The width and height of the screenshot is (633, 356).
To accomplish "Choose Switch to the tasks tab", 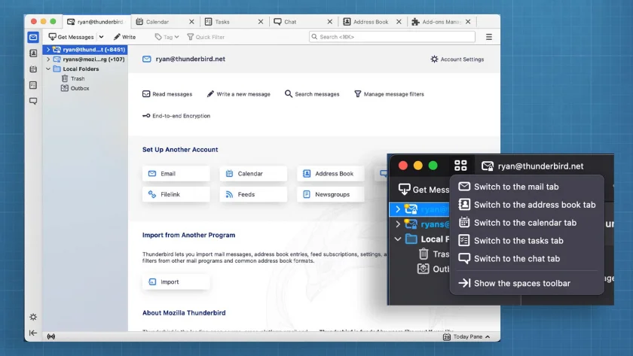I will click(527, 241).
